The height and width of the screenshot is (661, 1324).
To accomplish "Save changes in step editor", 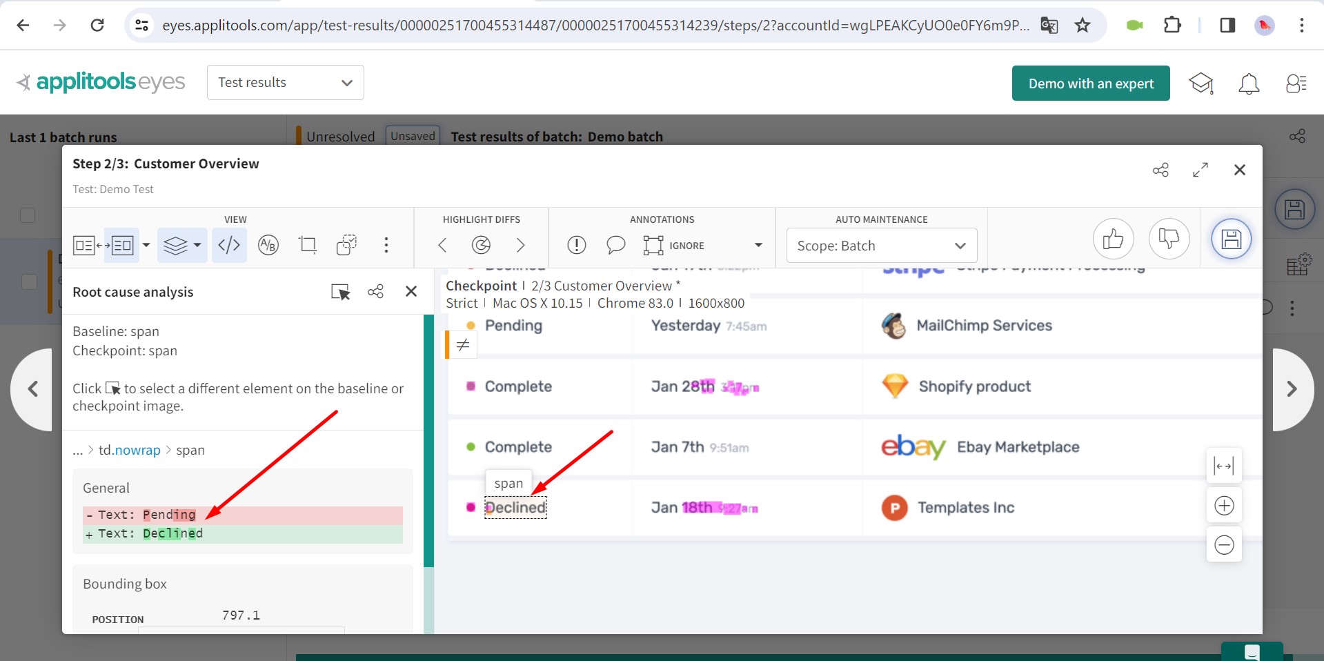I will (1232, 239).
